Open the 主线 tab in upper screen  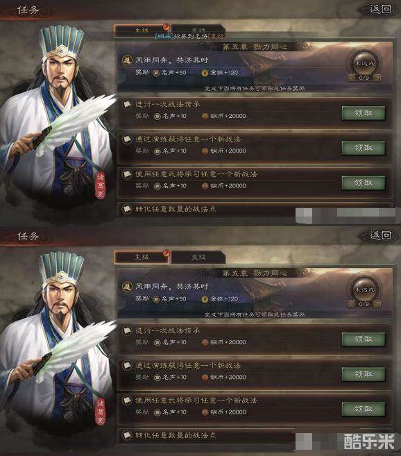142,31
